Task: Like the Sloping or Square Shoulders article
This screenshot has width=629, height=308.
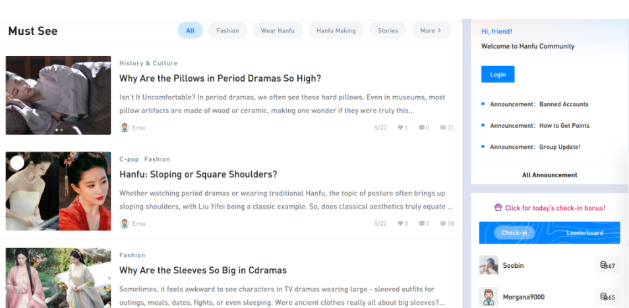Action: coord(400,224)
